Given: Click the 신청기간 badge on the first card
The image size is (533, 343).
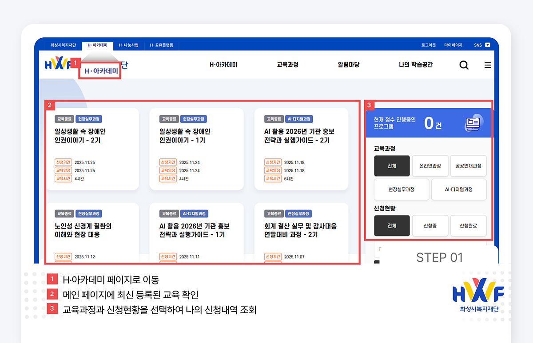Looking at the screenshot, I should (x=63, y=162).
